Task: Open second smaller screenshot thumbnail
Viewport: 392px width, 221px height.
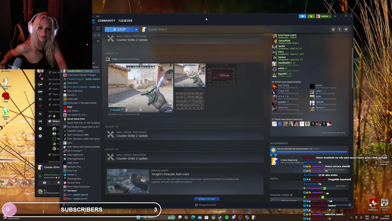Action: (190, 75)
